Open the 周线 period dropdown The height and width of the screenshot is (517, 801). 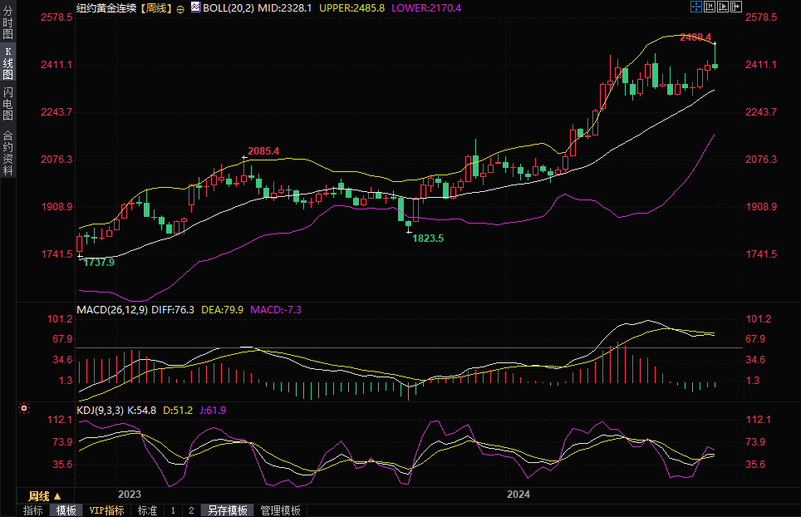(x=45, y=495)
